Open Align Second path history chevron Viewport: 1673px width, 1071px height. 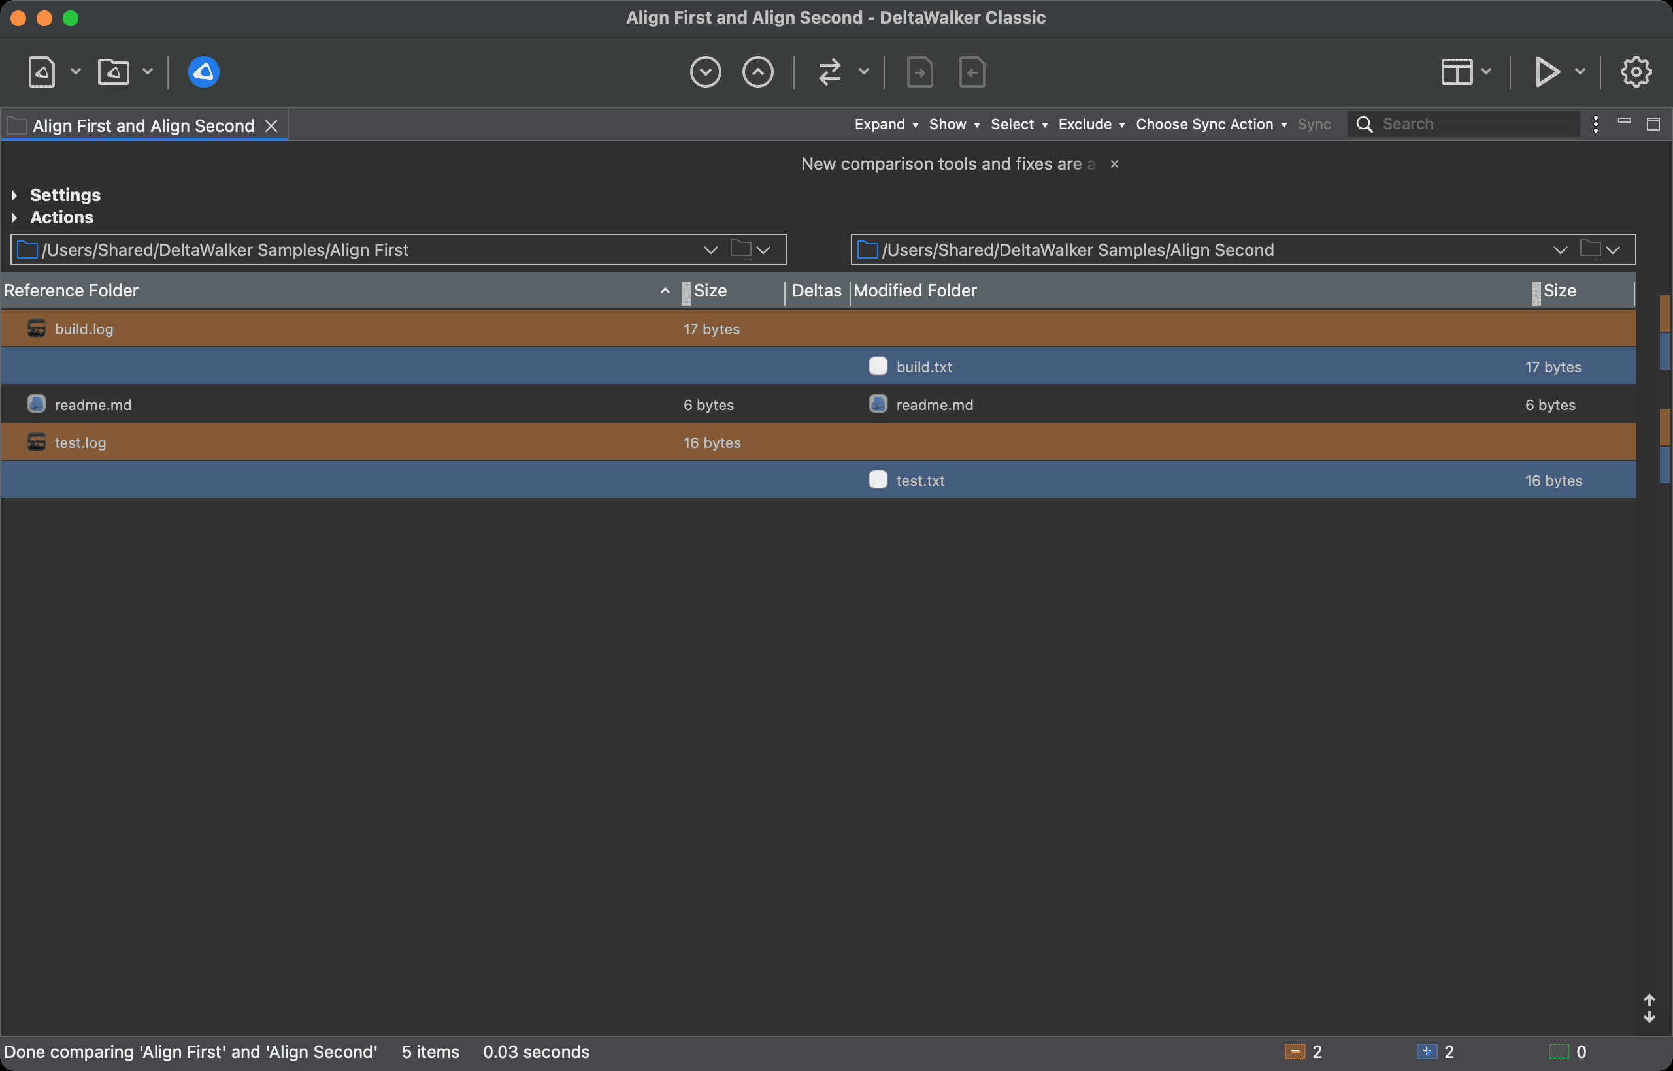tap(1559, 249)
